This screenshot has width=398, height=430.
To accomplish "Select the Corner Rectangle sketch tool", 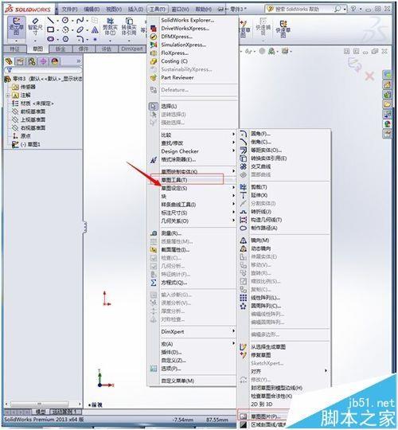I will tap(50, 29).
